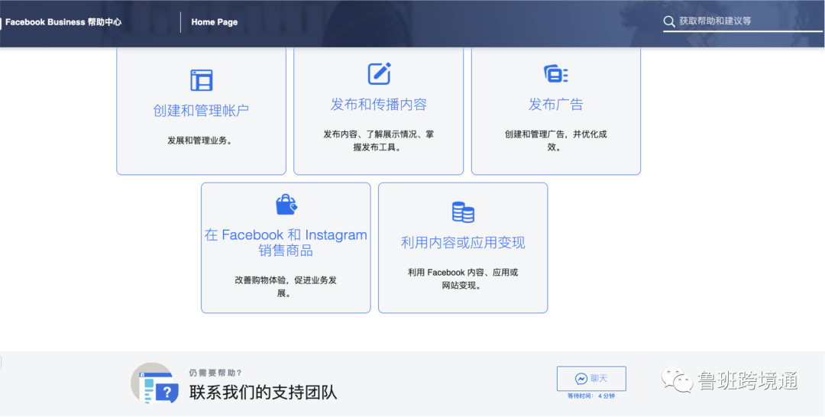Open the 创建和管理帐户 heading
The image size is (825, 417).
[x=201, y=111]
